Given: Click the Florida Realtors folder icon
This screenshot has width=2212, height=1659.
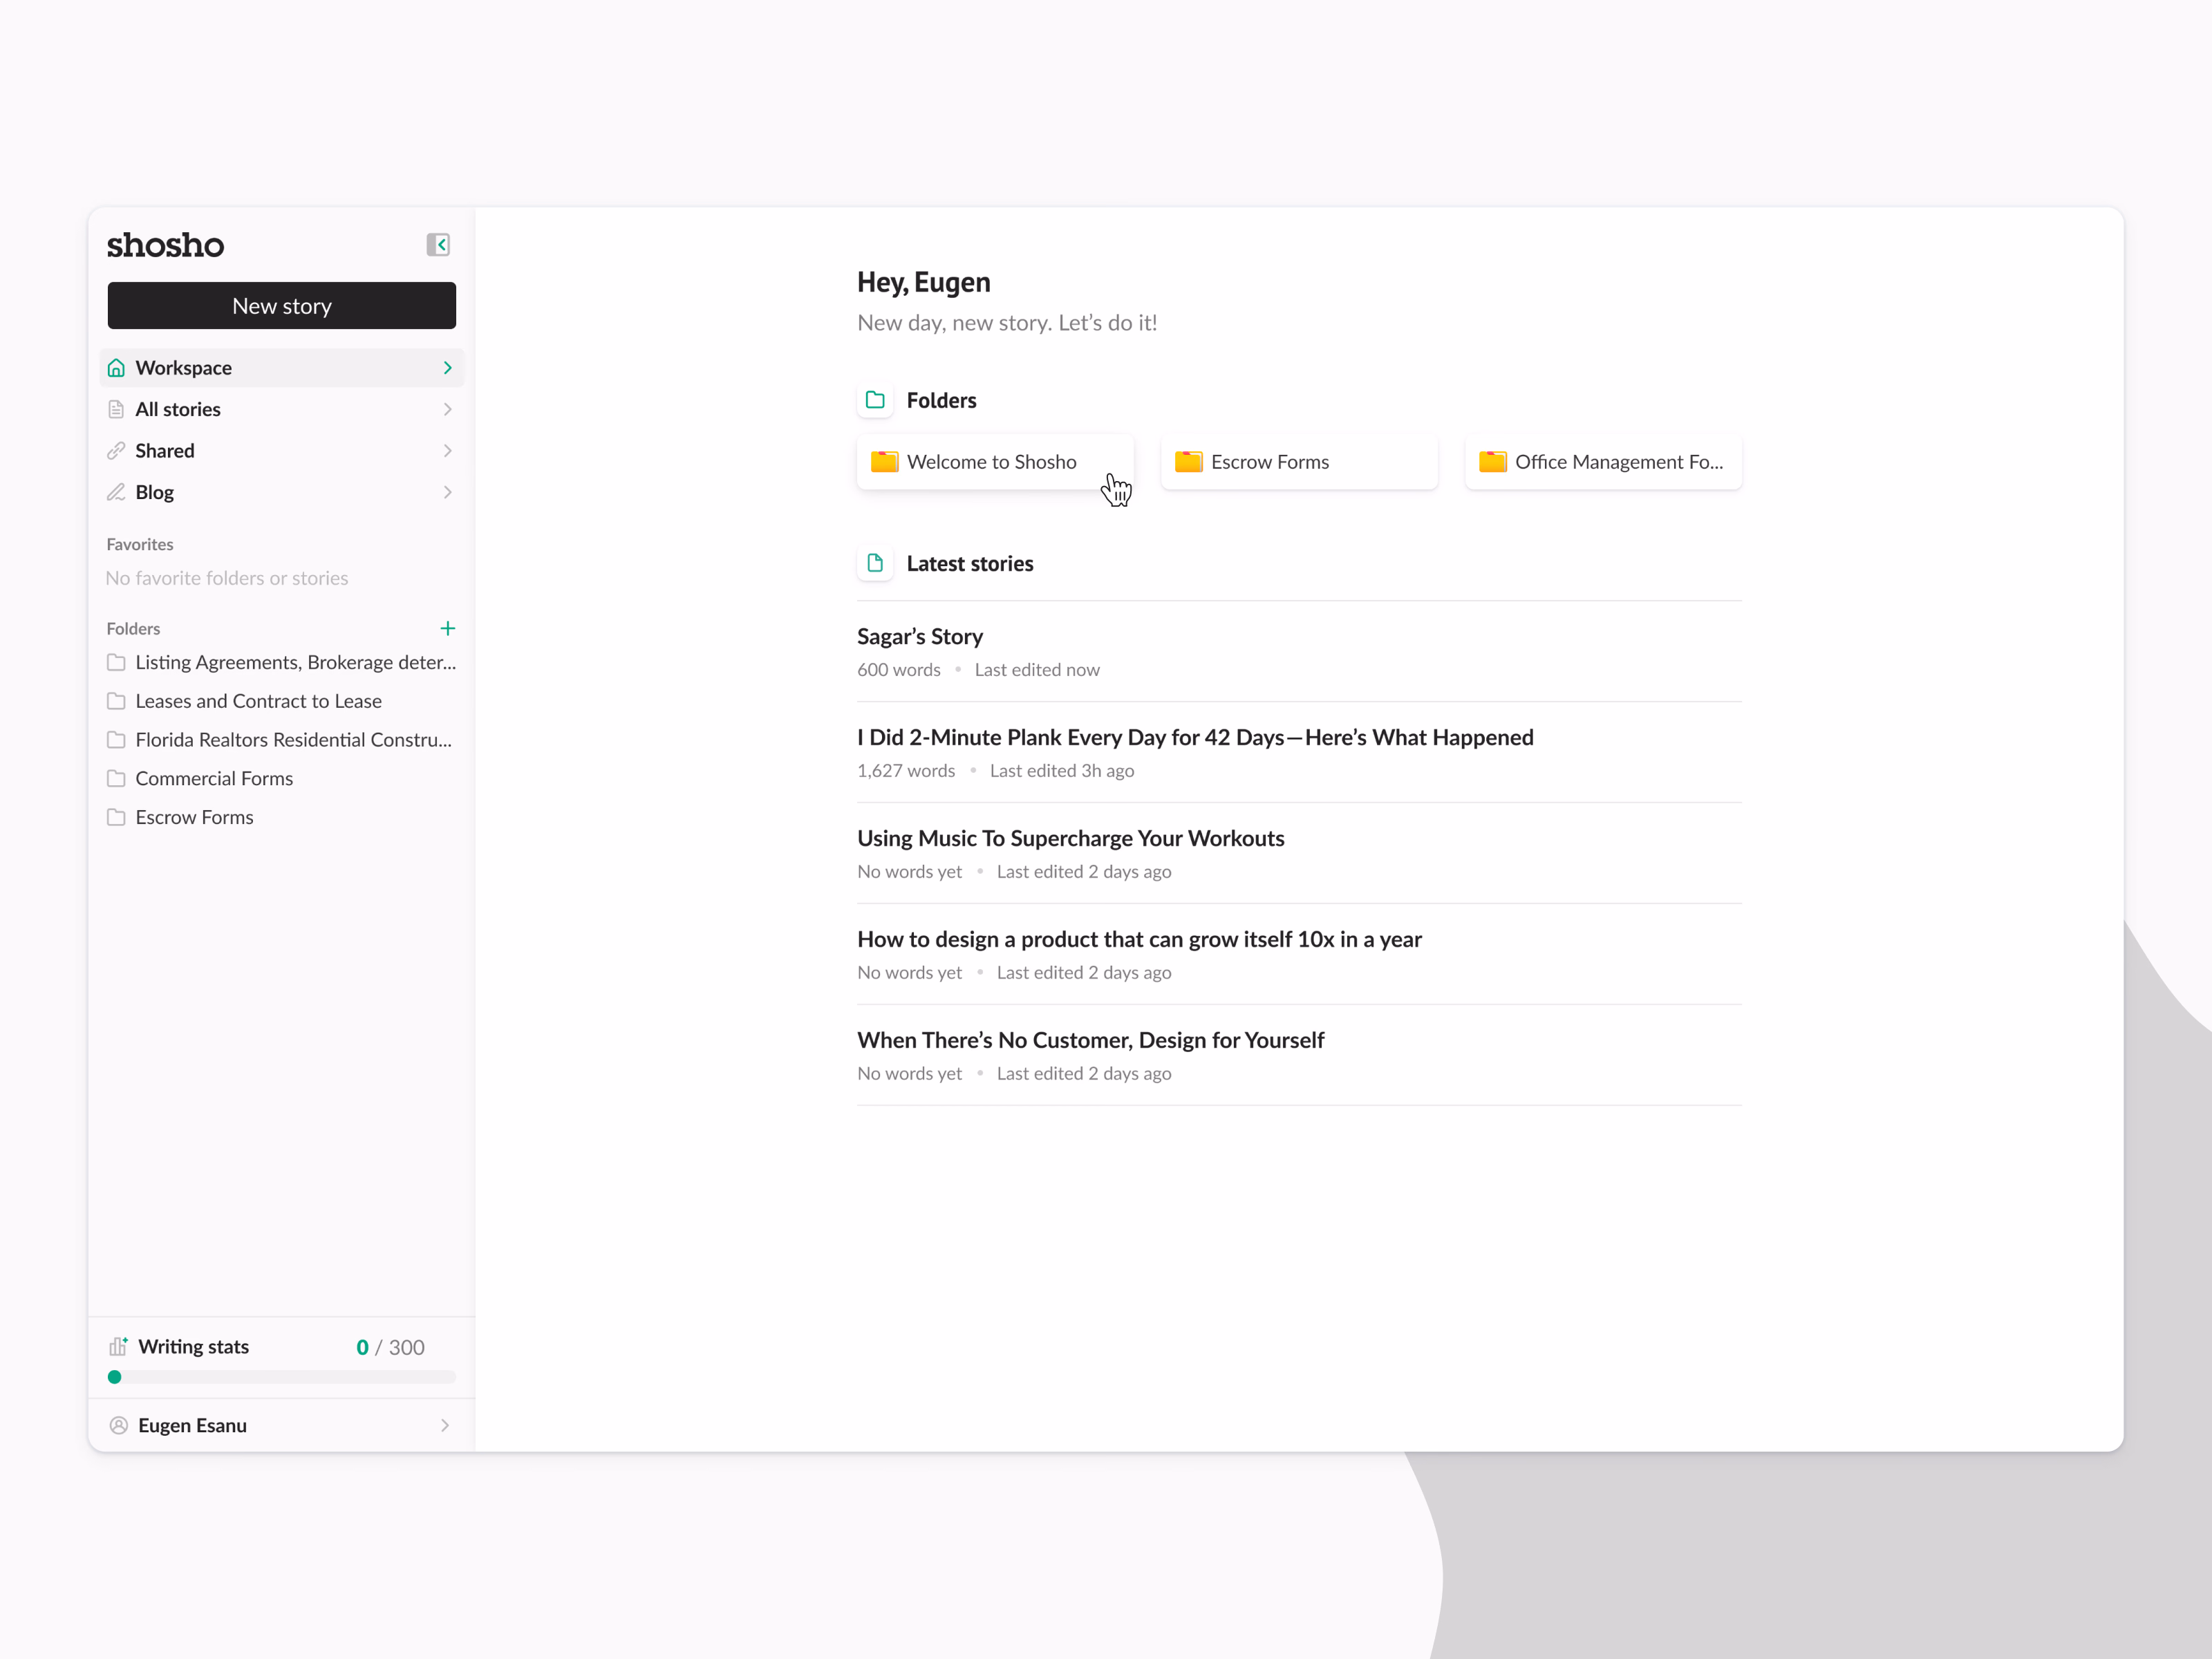Looking at the screenshot, I should [116, 740].
